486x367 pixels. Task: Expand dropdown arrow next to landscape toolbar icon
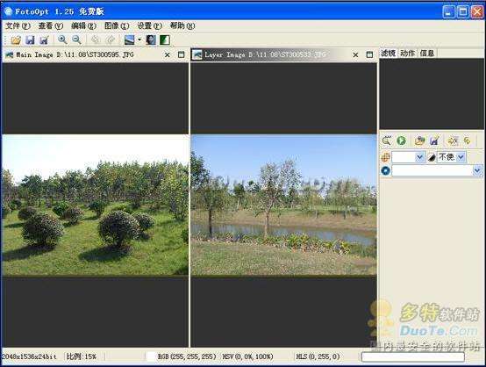tap(139, 40)
